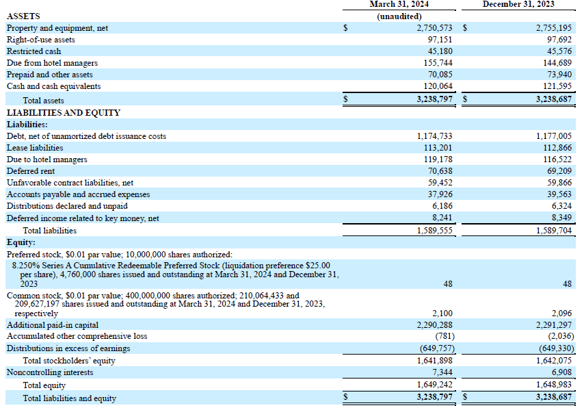584x410 pixels.
Task: Click the March 31, 2024 column header
Action: pos(399,4)
